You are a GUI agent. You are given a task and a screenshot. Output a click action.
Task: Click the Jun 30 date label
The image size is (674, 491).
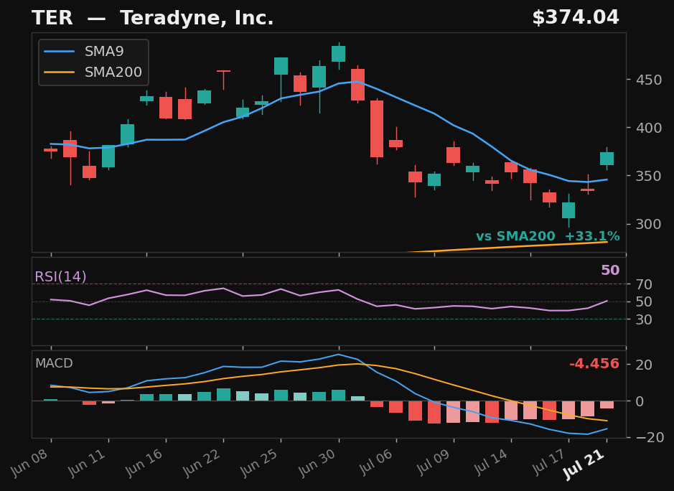click(x=317, y=462)
